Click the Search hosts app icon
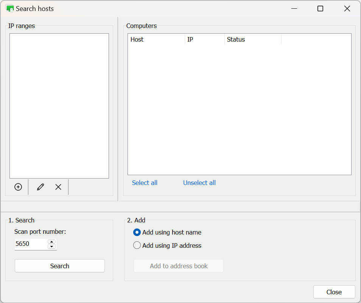361x303 pixels. click(10, 8)
